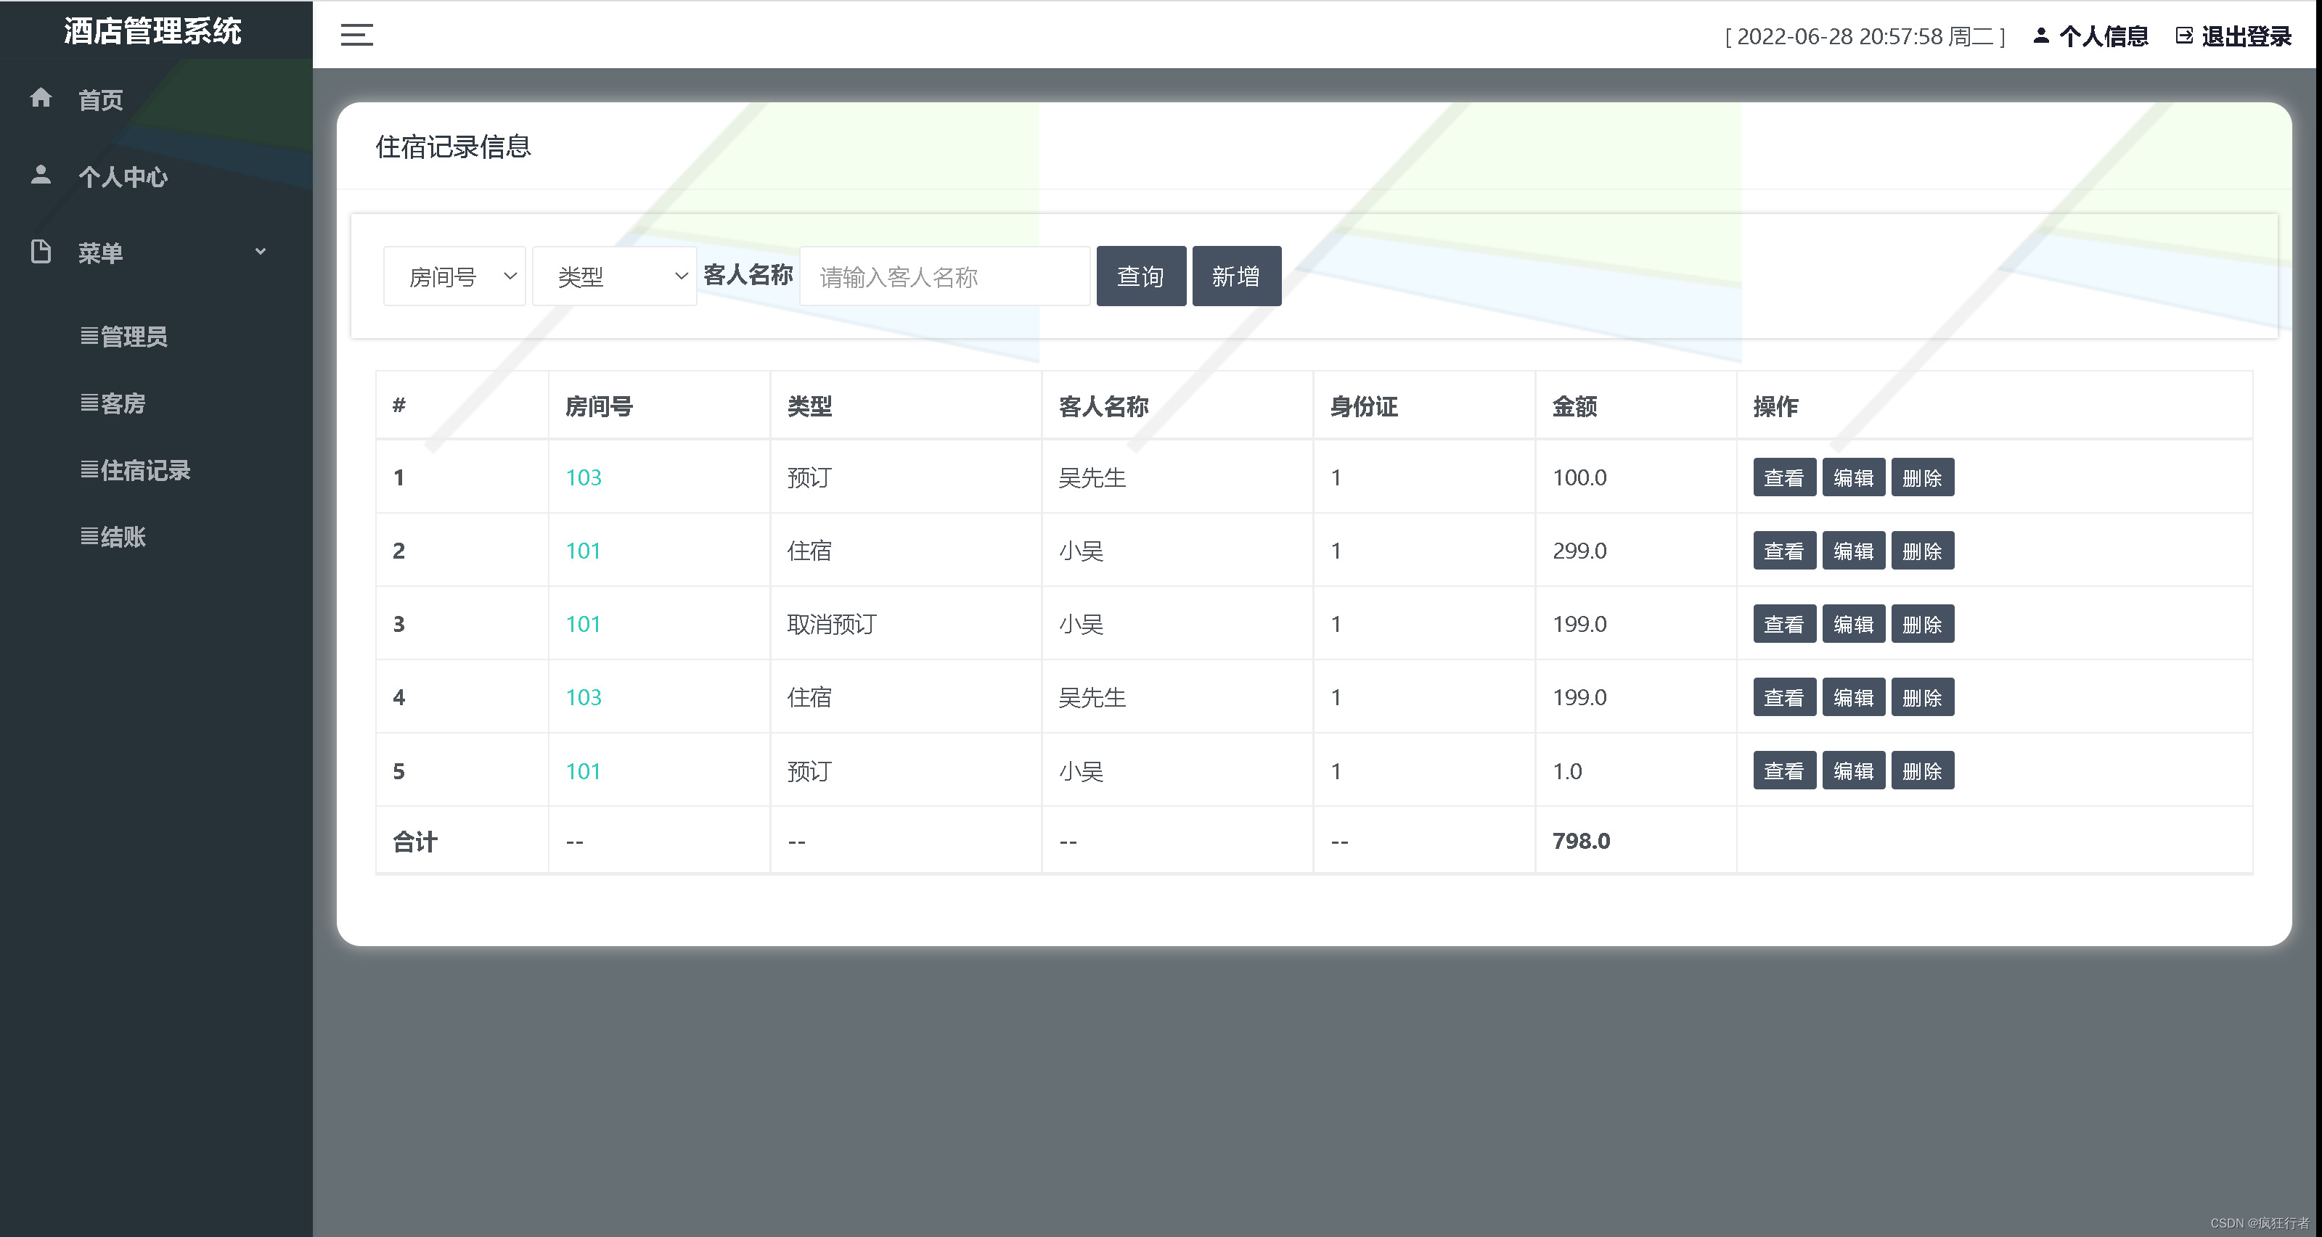Click 编辑 for row 2 amount 299.0

(x=1853, y=551)
